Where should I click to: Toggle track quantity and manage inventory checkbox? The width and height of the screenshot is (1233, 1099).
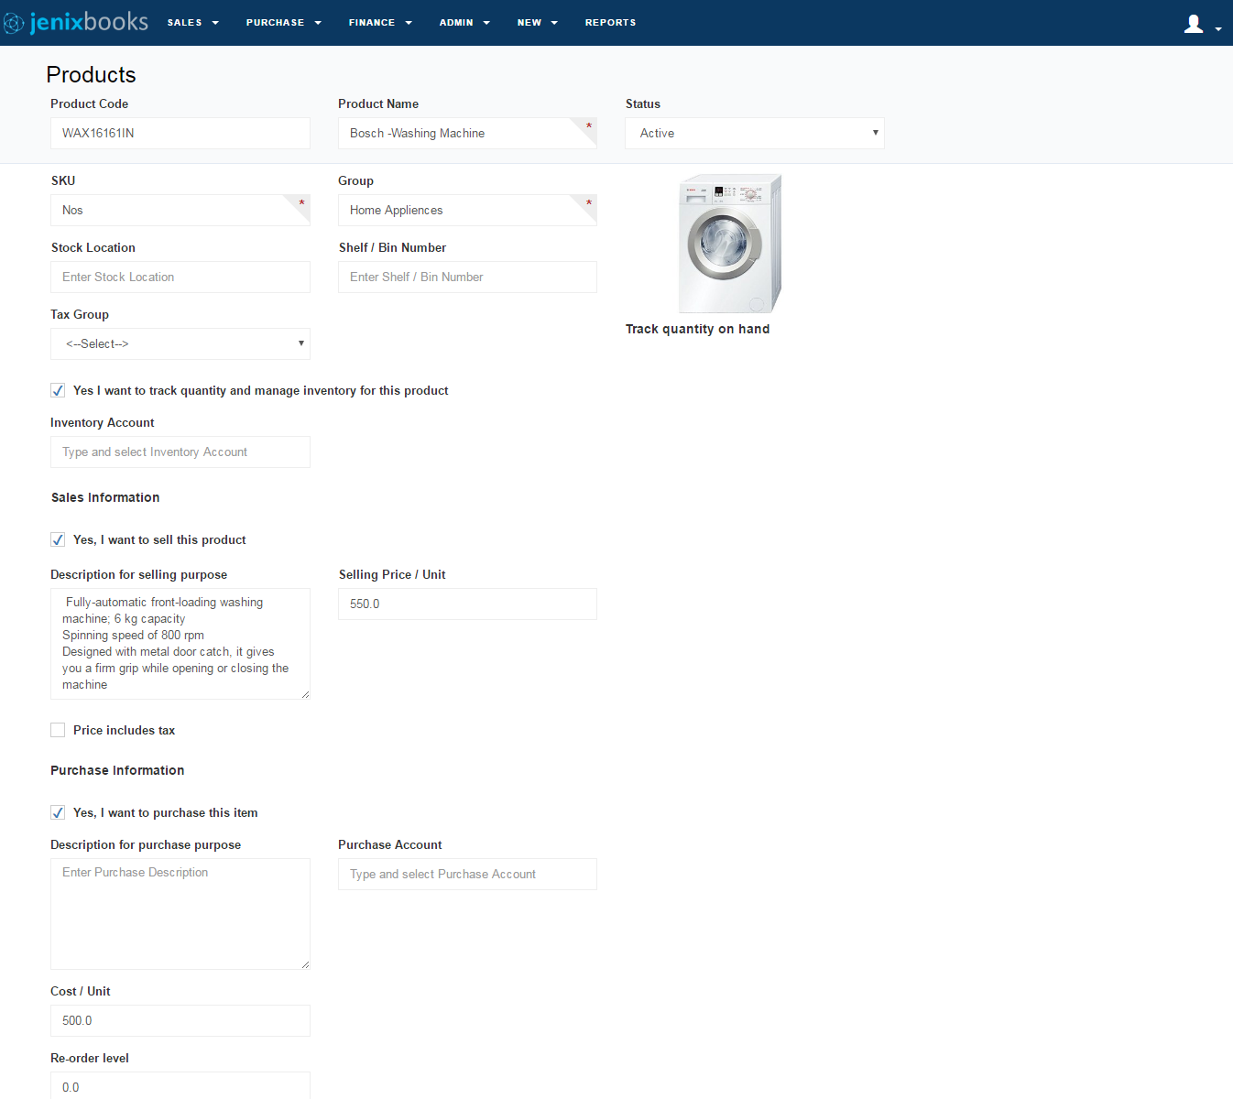(58, 390)
